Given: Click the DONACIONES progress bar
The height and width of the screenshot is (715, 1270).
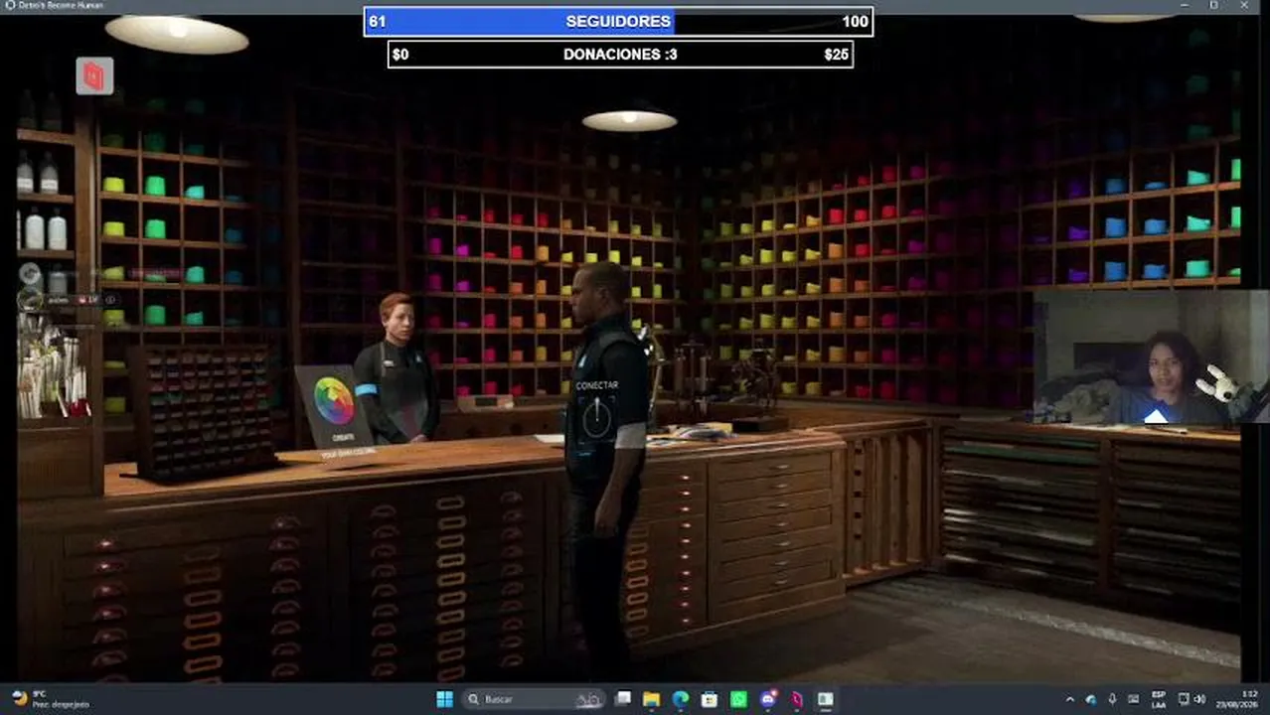Looking at the screenshot, I should coord(620,54).
